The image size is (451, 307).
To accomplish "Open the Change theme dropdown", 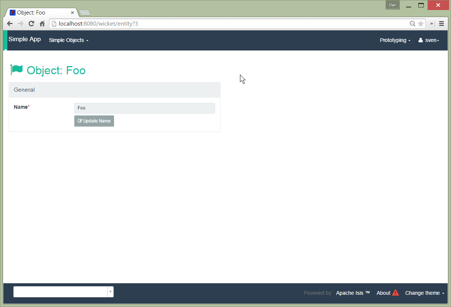I will click(x=425, y=293).
